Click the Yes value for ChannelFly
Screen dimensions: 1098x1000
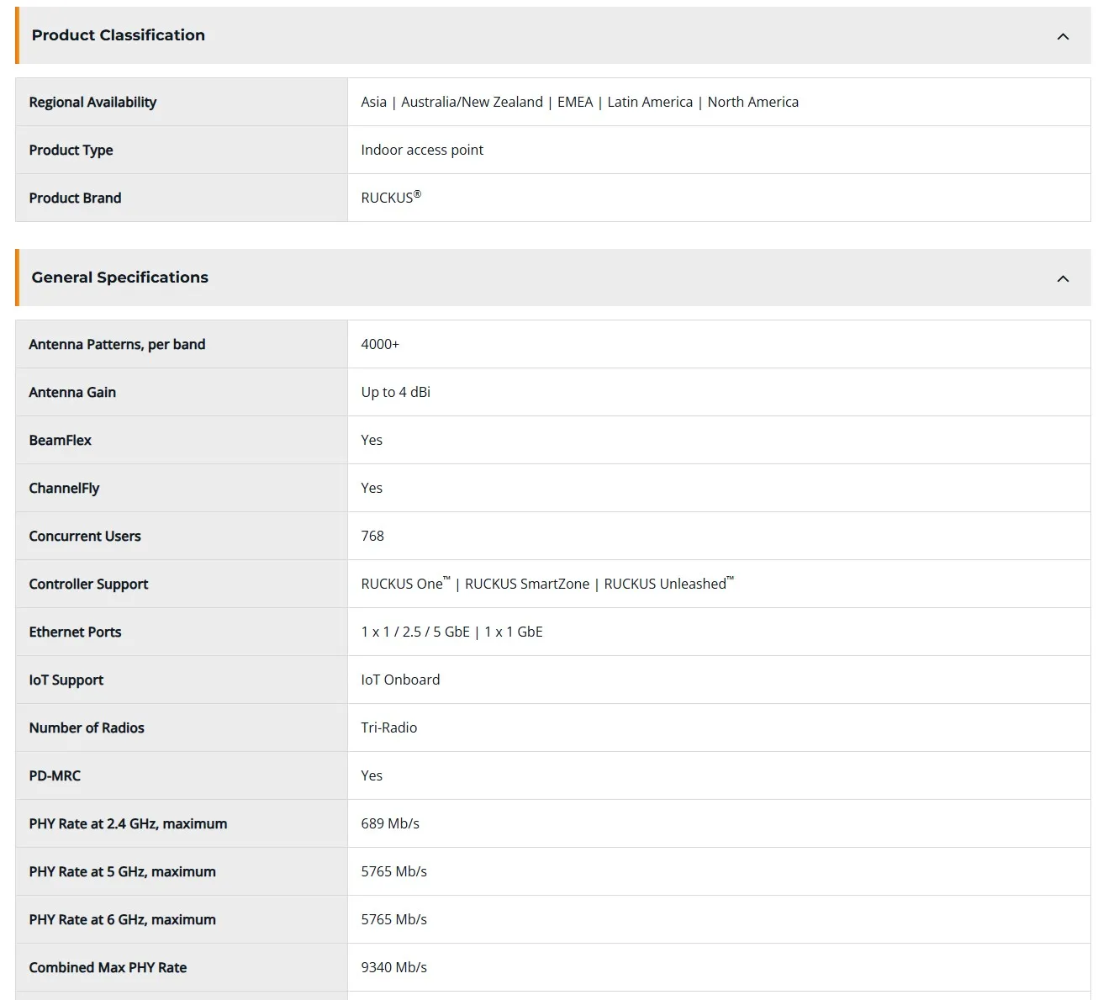point(372,489)
